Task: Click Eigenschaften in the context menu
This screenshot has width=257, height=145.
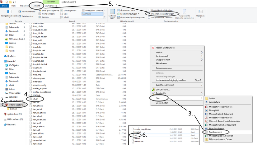Action: [162, 102]
